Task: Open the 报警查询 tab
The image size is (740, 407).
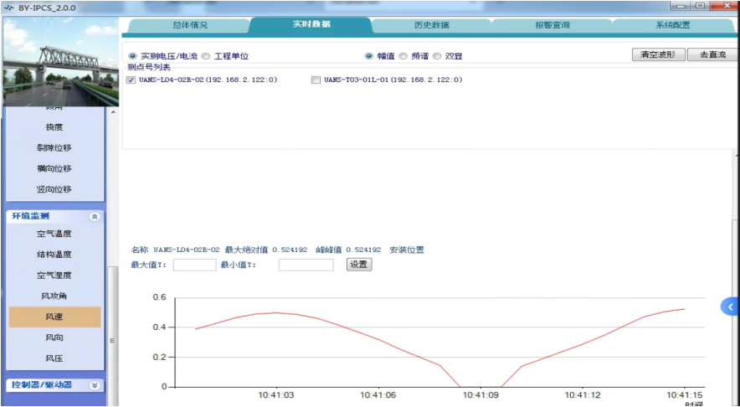Action: pos(552,25)
